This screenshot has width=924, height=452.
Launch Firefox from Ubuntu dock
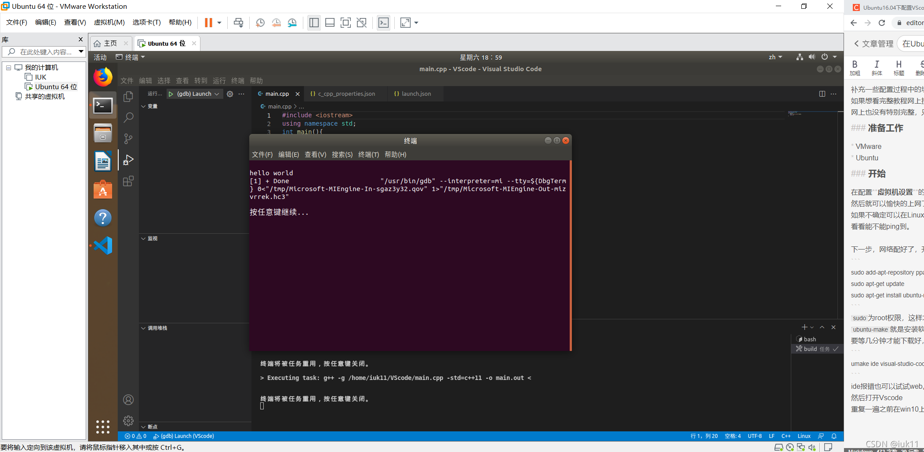(x=103, y=77)
